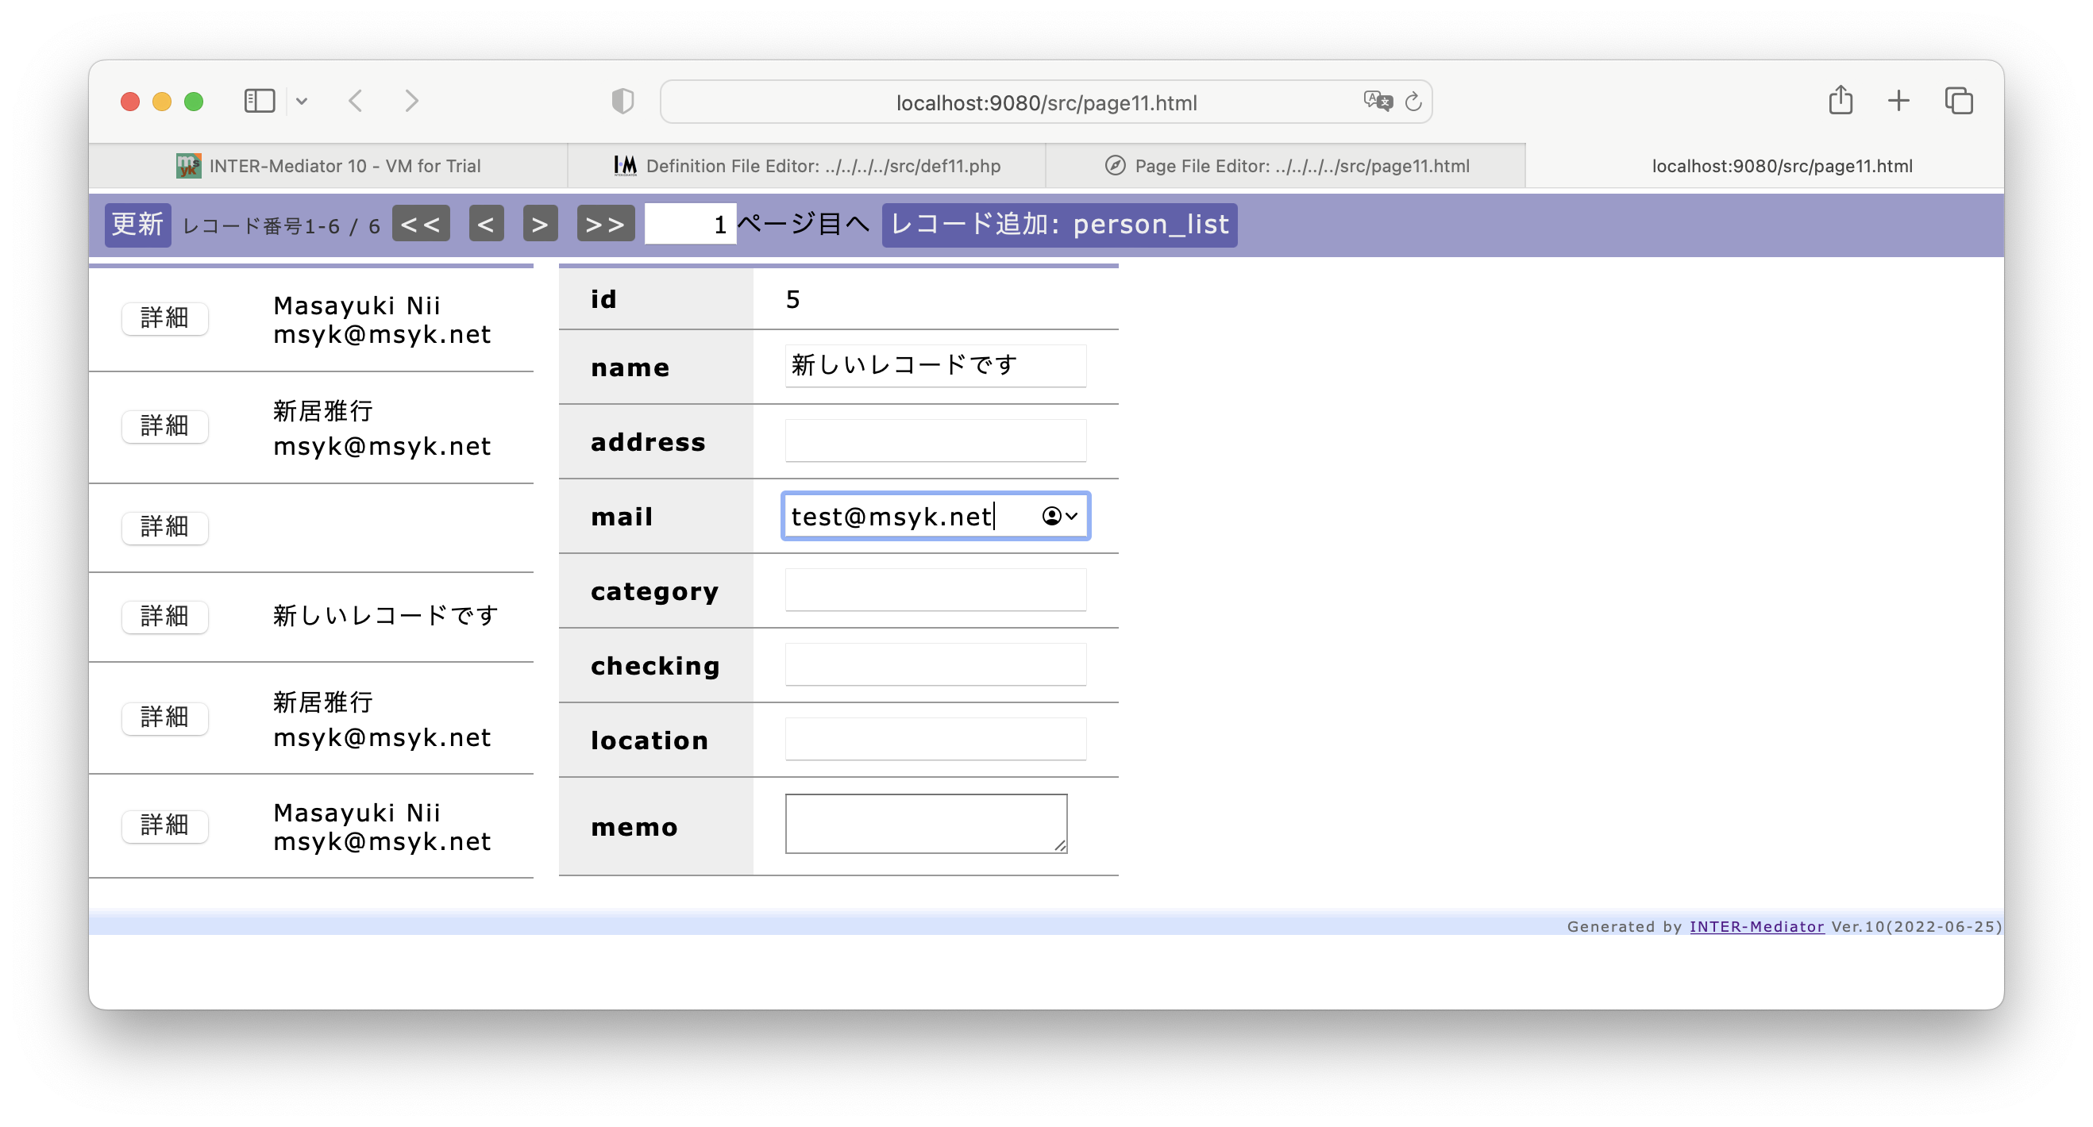Go to next page with > button
This screenshot has height=1127, width=2093.
point(539,224)
